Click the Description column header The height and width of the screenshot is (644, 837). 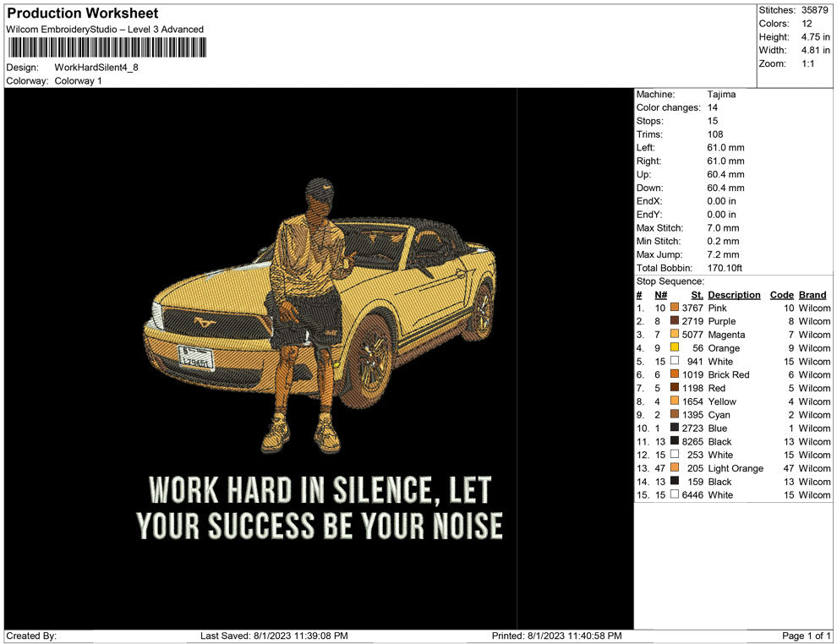(734, 295)
